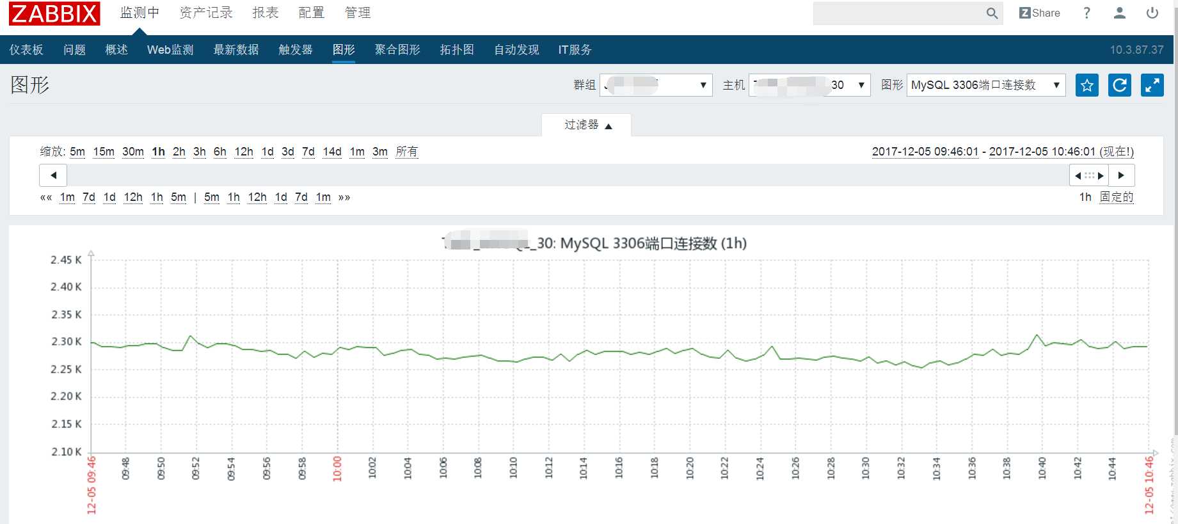
Task: Toggle the 固定的 fixed link
Action: [x=1117, y=197]
